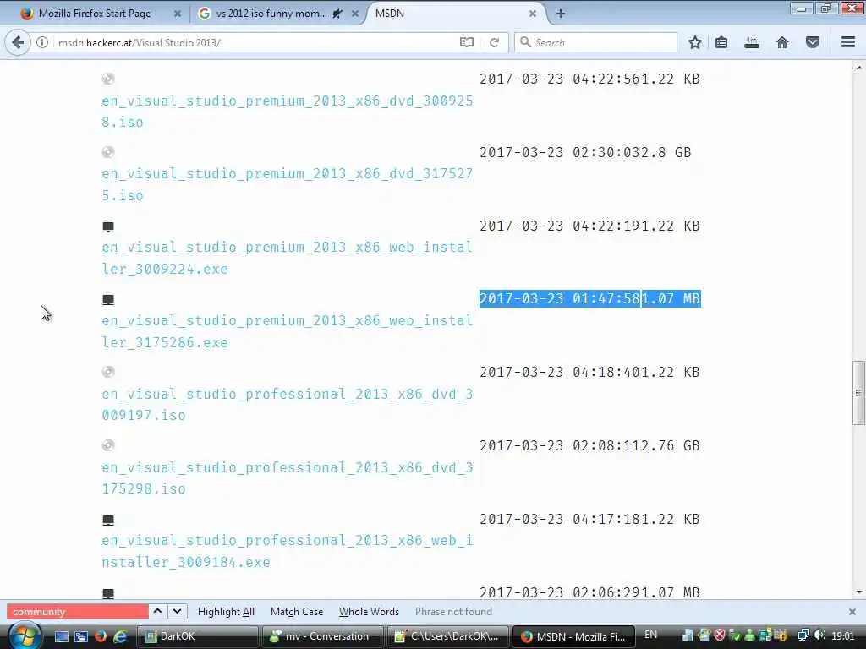Click the find bar field containing community
866x649 pixels.
point(77,612)
